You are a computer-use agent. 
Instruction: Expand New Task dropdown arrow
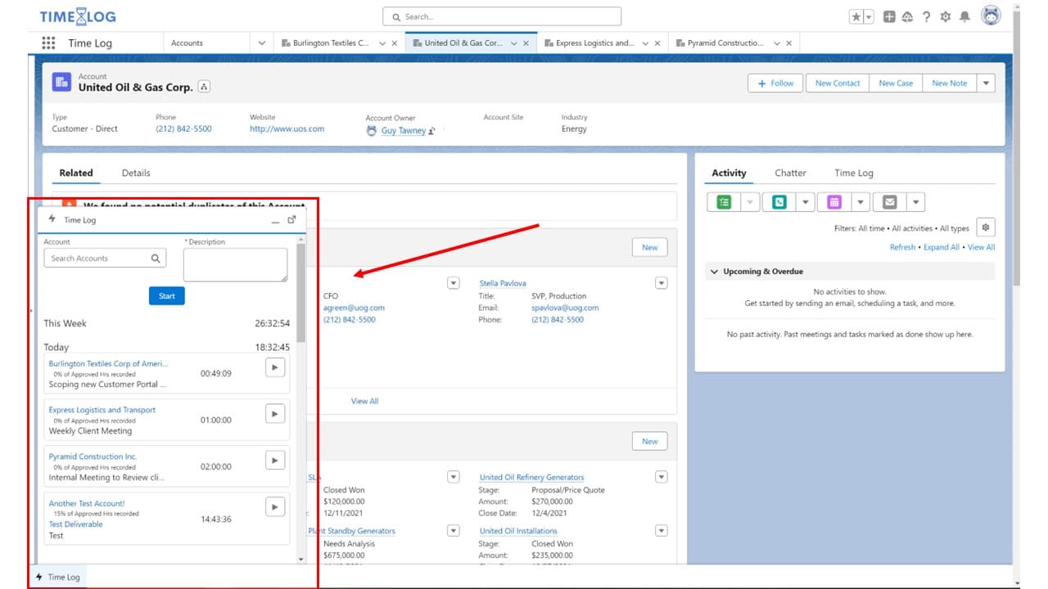point(751,202)
